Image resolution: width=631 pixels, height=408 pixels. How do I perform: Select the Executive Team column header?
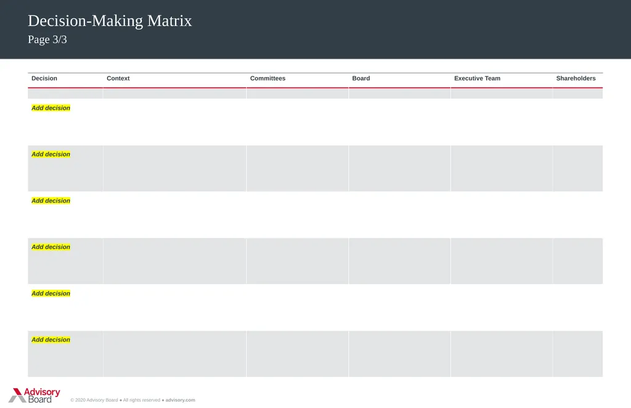[x=478, y=78]
